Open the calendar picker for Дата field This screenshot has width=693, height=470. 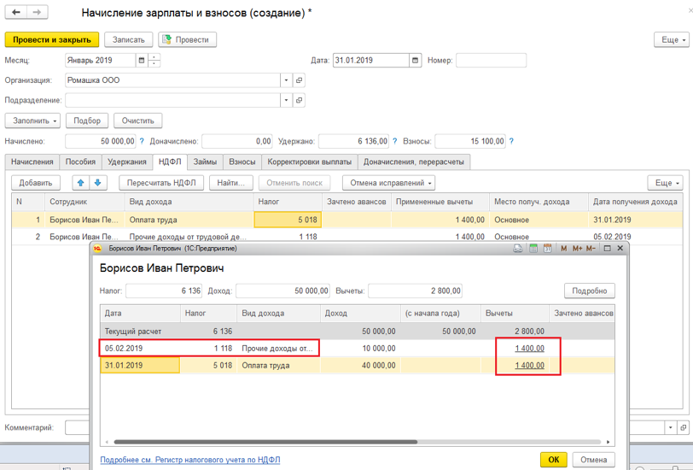tap(415, 60)
